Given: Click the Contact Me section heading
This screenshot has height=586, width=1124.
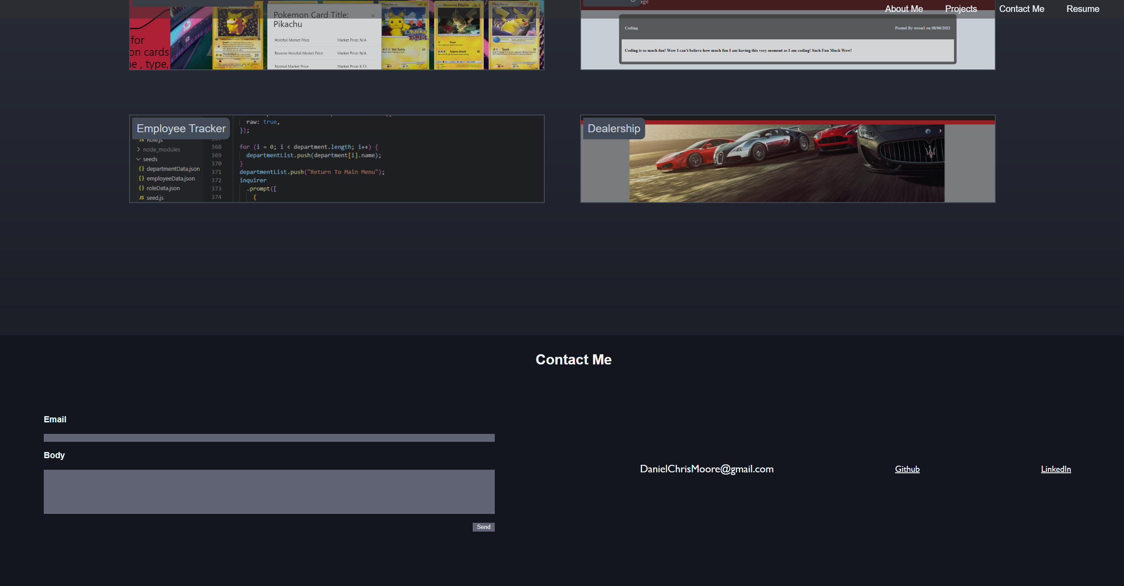Looking at the screenshot, I should pos(573,360).
